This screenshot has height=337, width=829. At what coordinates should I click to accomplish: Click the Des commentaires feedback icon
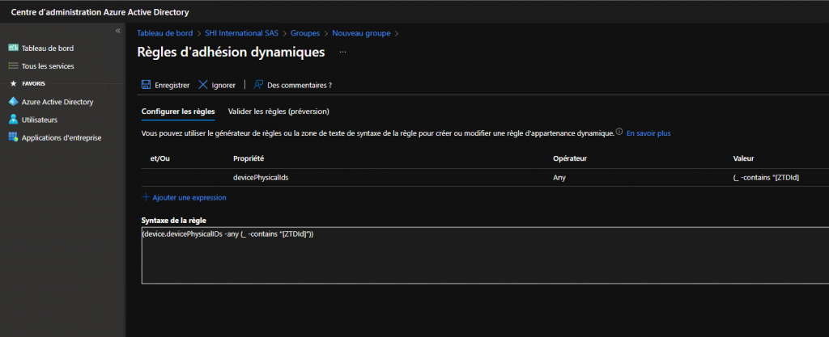pyautogui.click(x=258, y=85)
